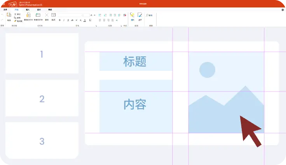
Task: Open settings gear at top right
Action: [x=283, y=10]
